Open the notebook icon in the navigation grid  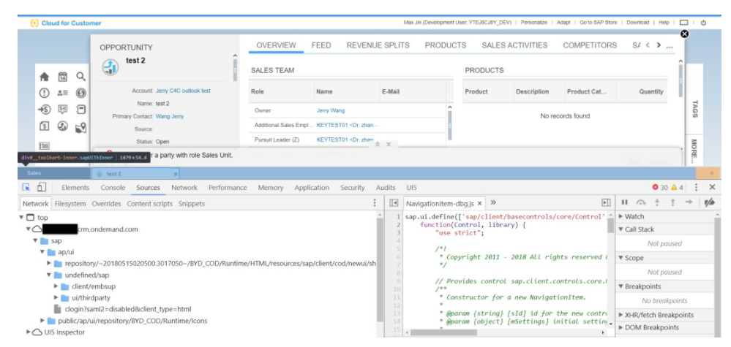[x=81, y=110]
